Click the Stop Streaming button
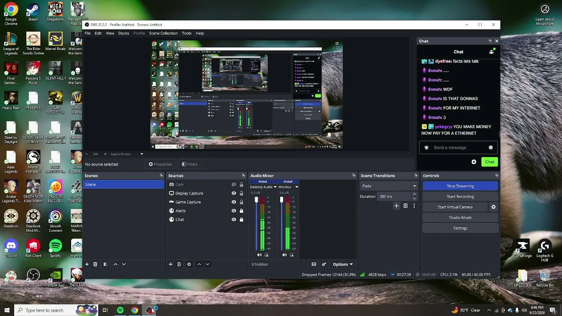This screenshot has height=316, width=562. tap(460, 186)
